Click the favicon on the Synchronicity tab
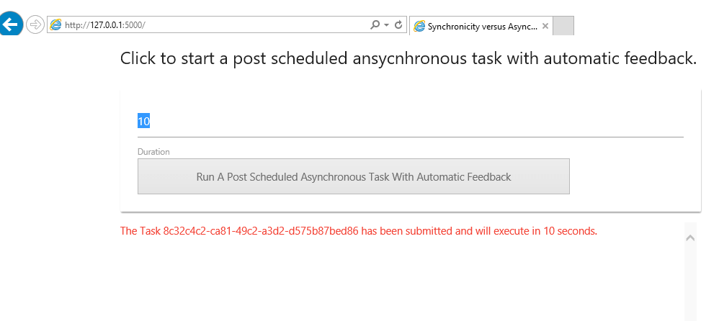This screenshot has width=719, height=321. coord(419,26)
